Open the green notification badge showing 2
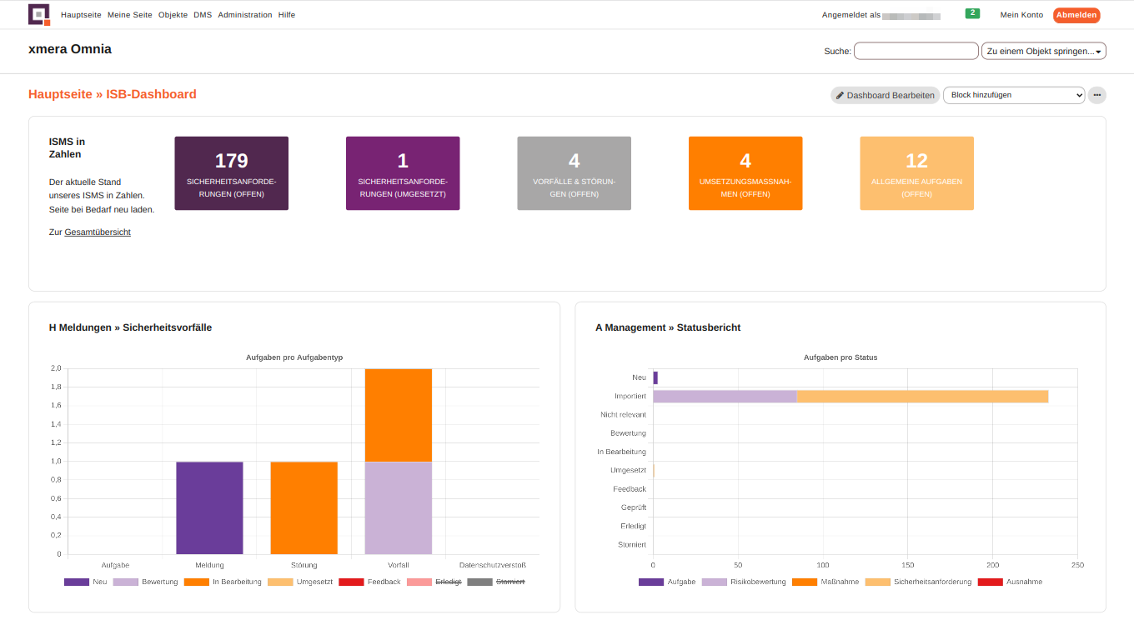The width and height of the screenshot is (1134, 635). [972, 13]
